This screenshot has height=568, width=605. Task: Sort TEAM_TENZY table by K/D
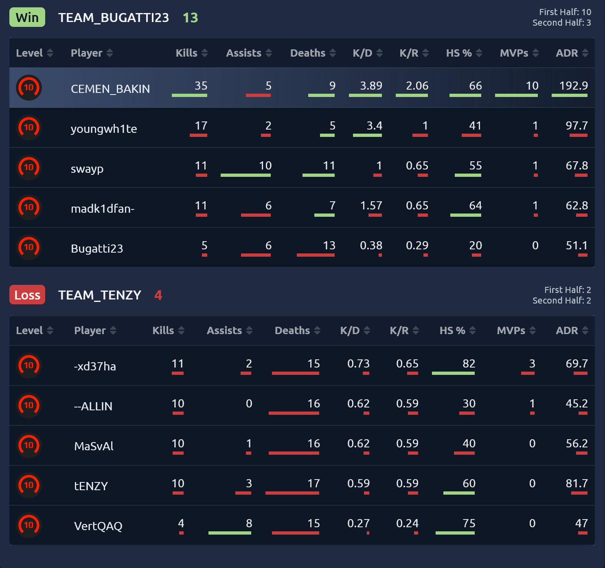point(355,330)
